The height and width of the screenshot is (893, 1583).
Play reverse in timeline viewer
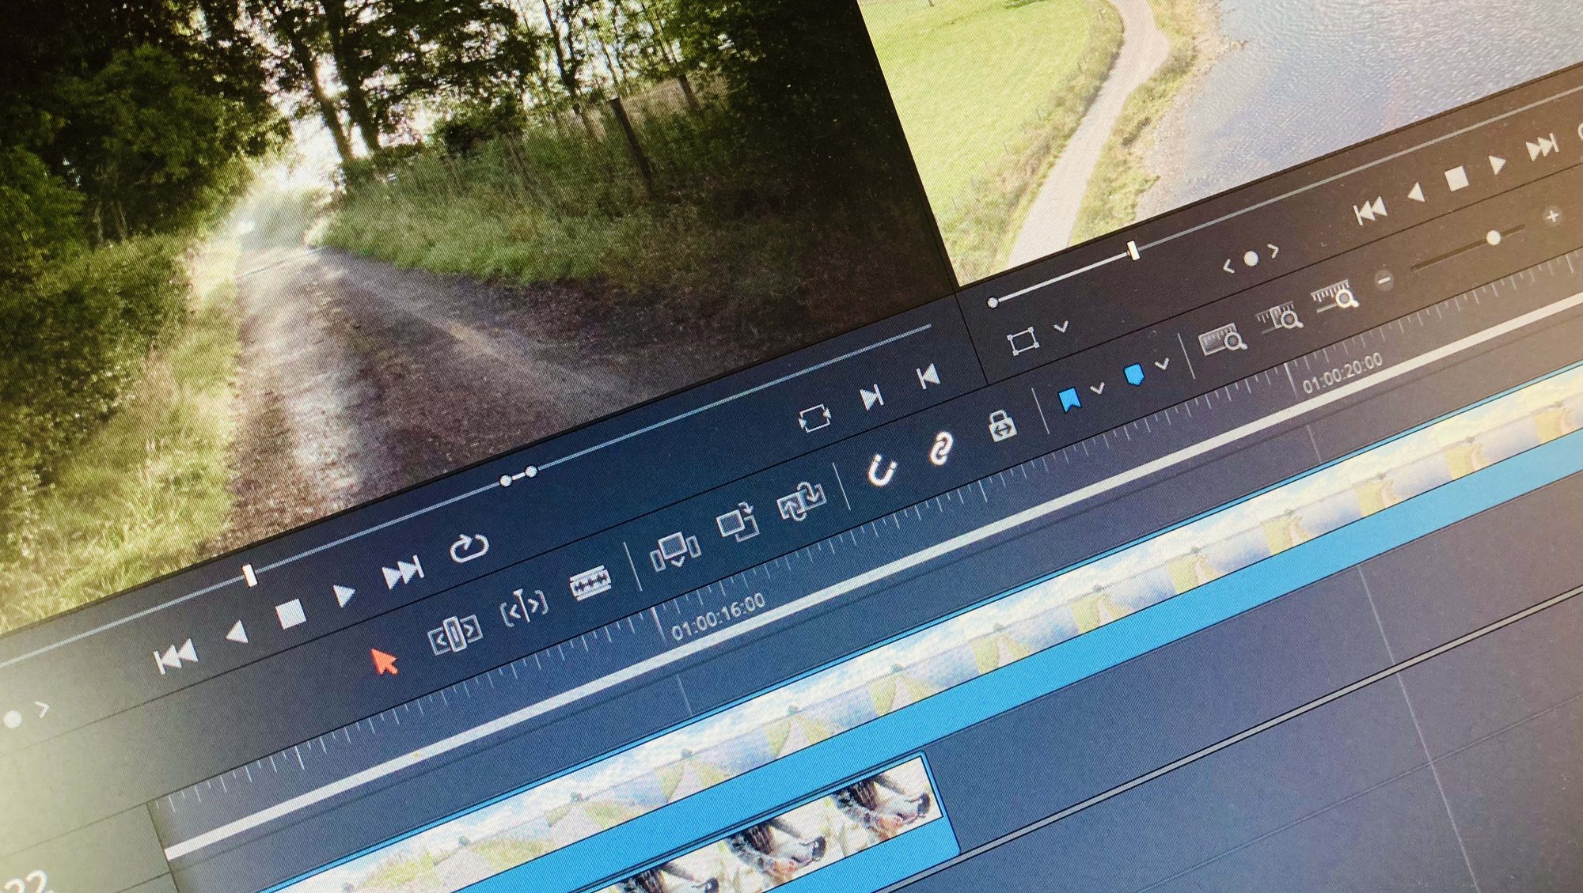click(x=1416, y=192)
